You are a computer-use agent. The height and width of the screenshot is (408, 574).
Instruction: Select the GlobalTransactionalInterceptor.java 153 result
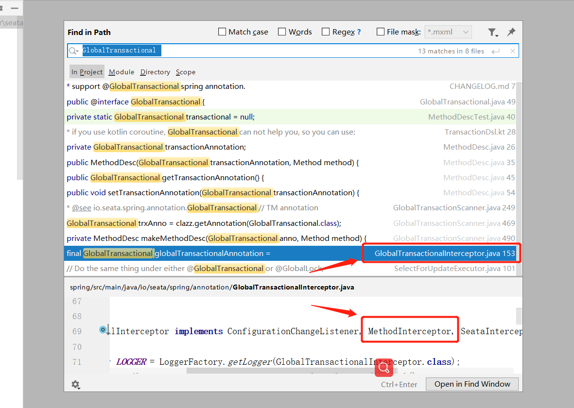pyautogui.click(x=290, y=253)
